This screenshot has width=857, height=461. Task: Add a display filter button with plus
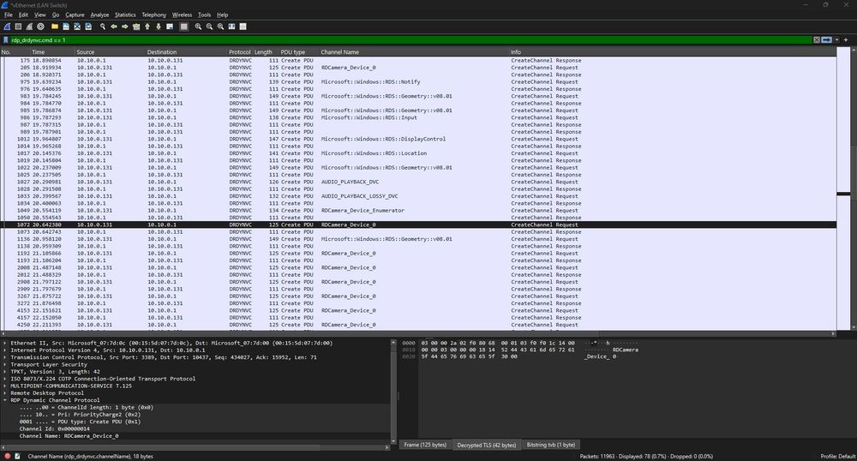(x=846, y=40)
